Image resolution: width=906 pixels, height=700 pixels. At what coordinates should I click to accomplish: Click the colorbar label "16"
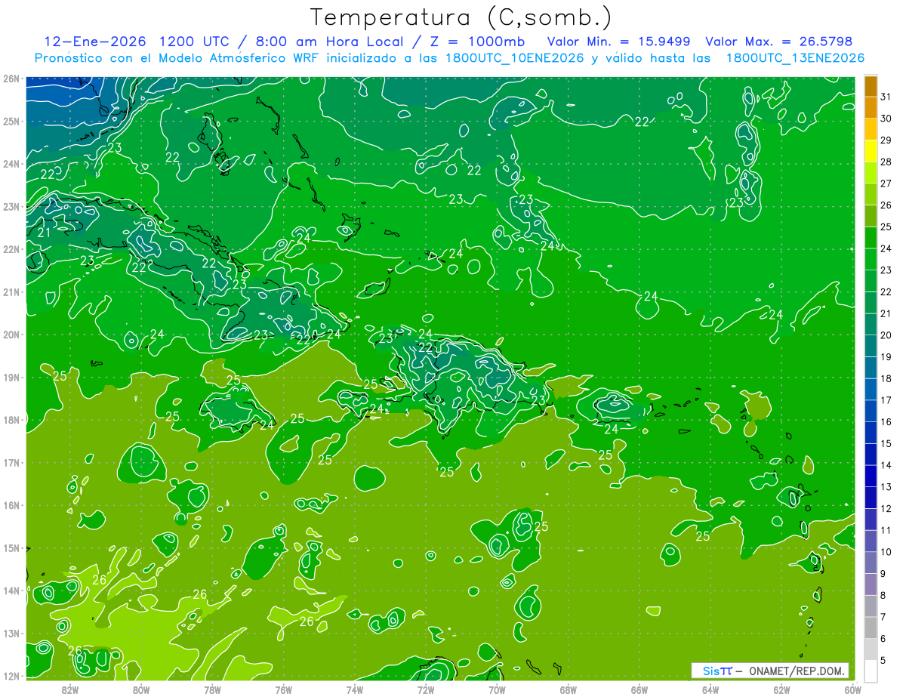(x=886, y=422)
